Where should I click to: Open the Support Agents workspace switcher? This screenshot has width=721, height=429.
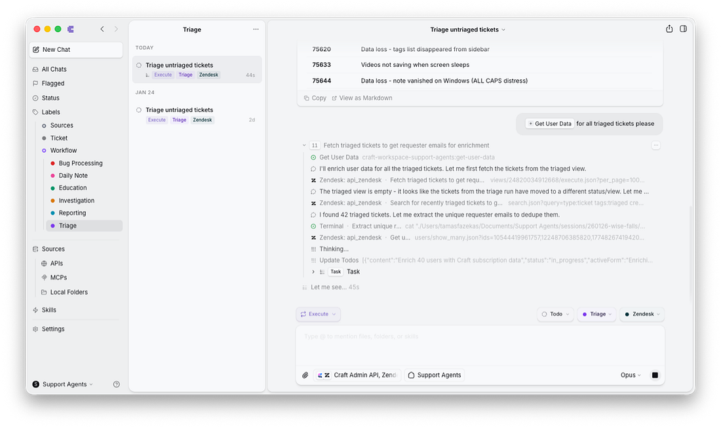62,384
